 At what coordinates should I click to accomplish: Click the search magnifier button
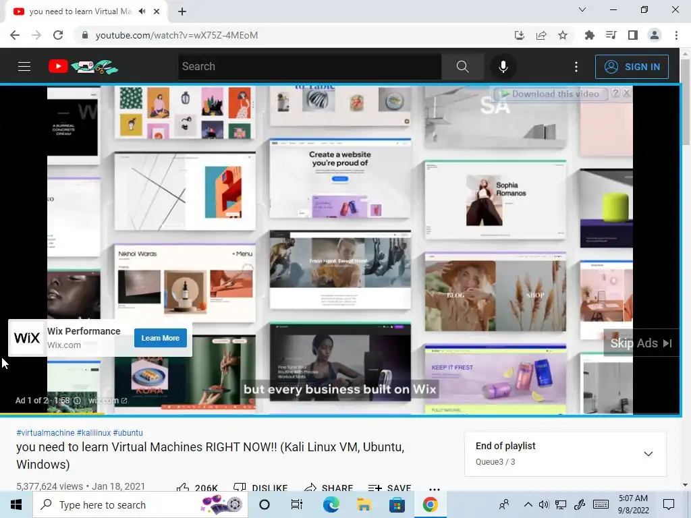click(x=462, y=67)
